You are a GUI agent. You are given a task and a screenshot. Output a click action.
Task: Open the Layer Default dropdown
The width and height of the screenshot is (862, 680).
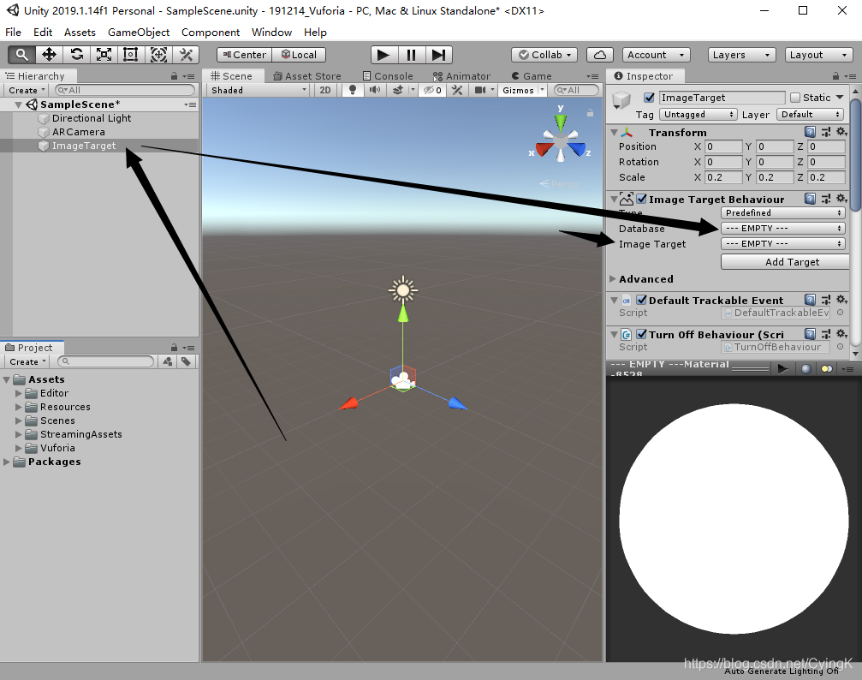pyautogui.click(x=810, y=114)
